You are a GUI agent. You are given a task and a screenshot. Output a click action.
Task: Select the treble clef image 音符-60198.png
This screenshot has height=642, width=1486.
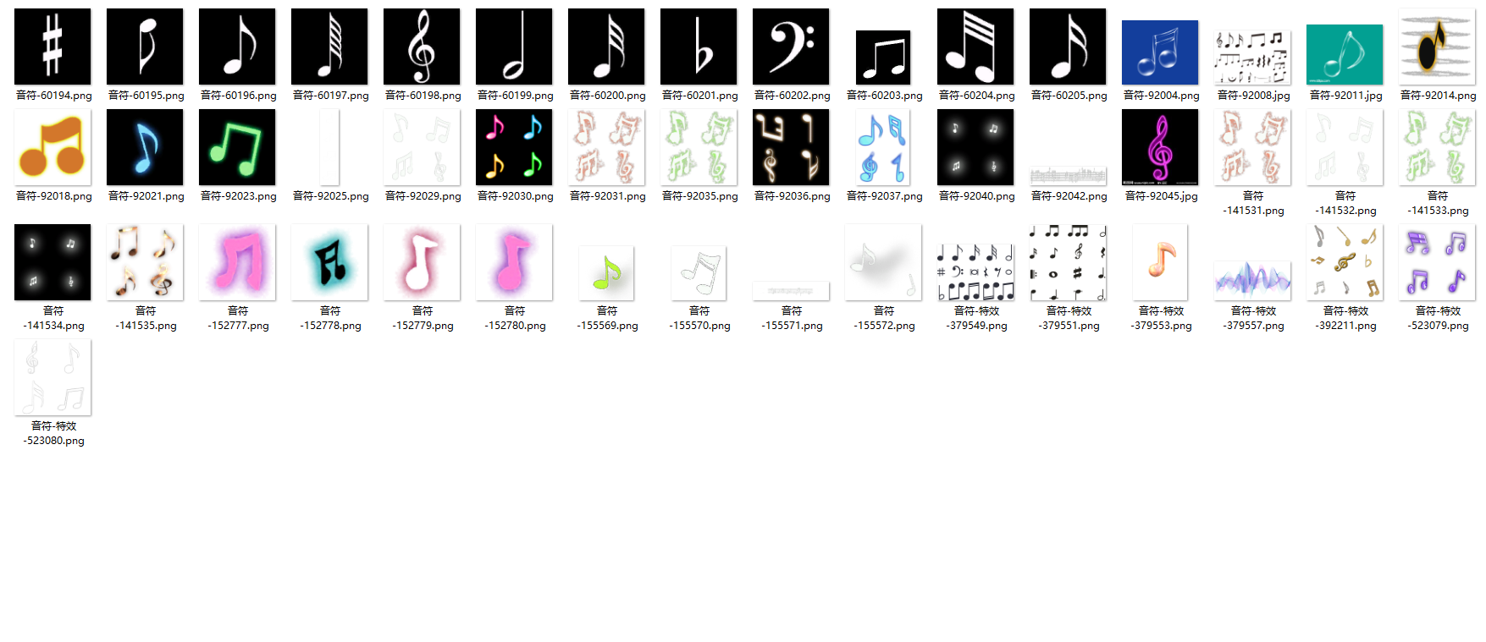422,47
